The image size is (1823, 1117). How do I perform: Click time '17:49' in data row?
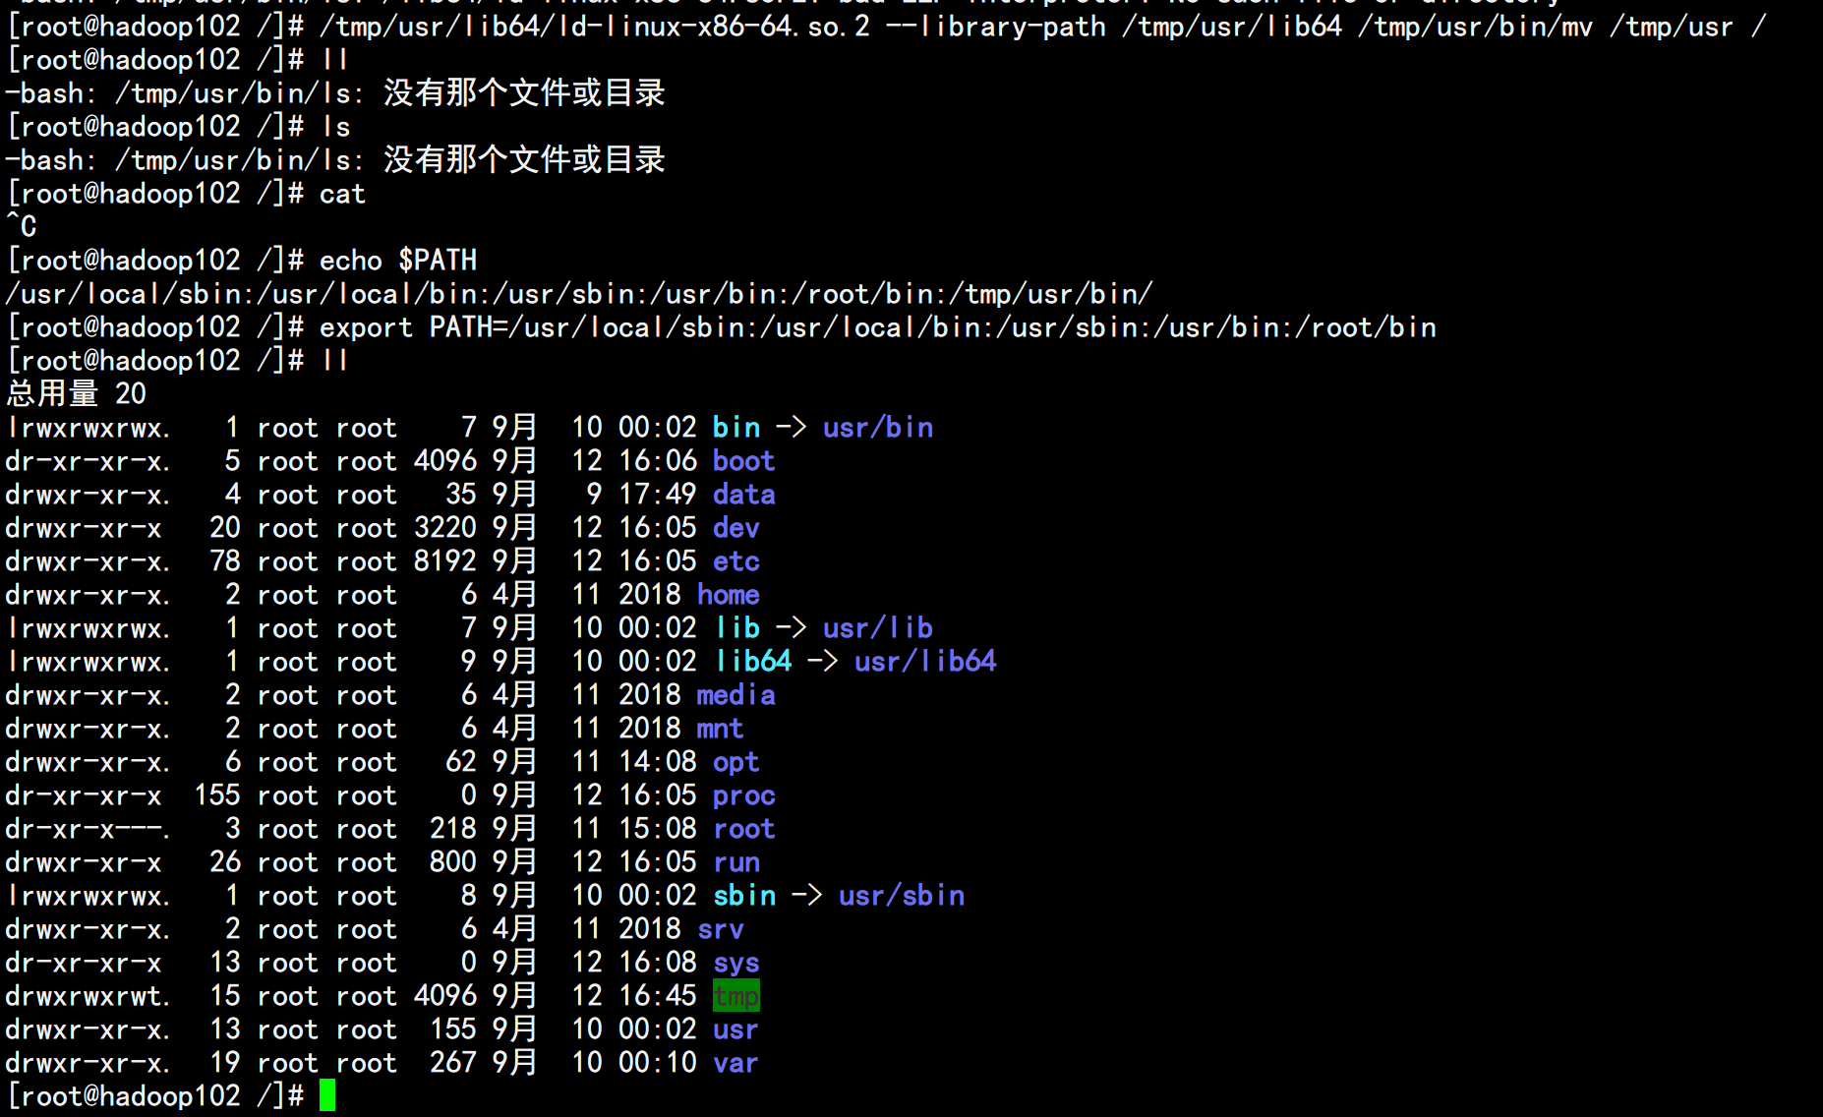pos(658,495)
